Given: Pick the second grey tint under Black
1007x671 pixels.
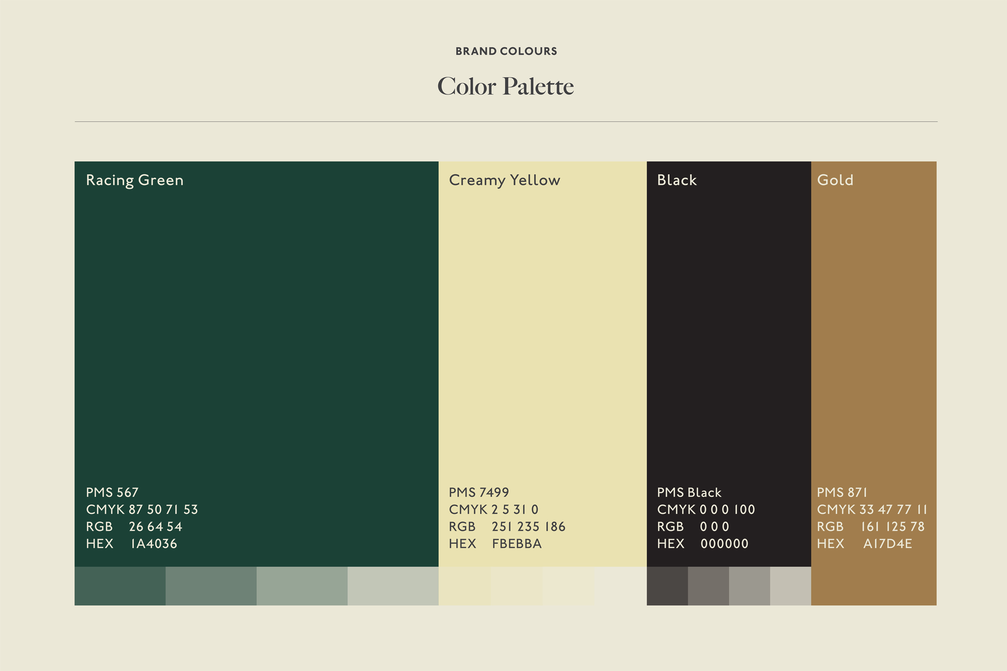Looking at the screenshot, I should click(709, 586).
